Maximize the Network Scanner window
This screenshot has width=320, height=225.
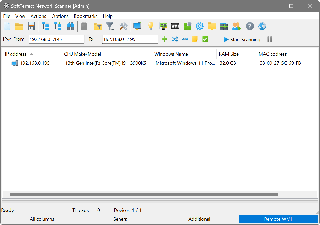291,6
